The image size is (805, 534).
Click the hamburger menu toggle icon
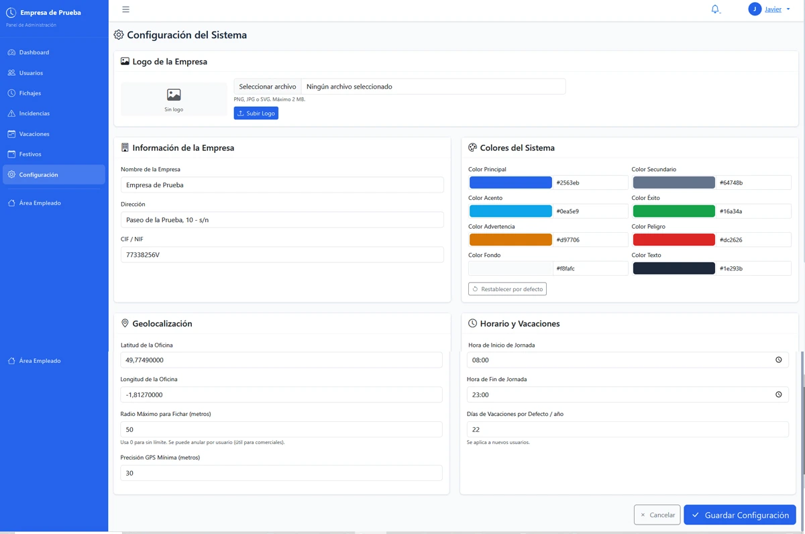pos(125,9)
